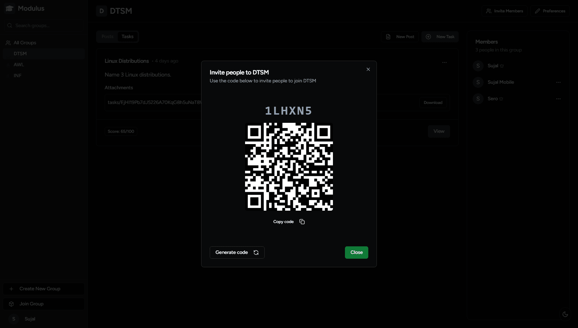This screenshot has width=578, height=328.
Task: Click the copy code clipboard icon
Action: click(x=302, y=222)
